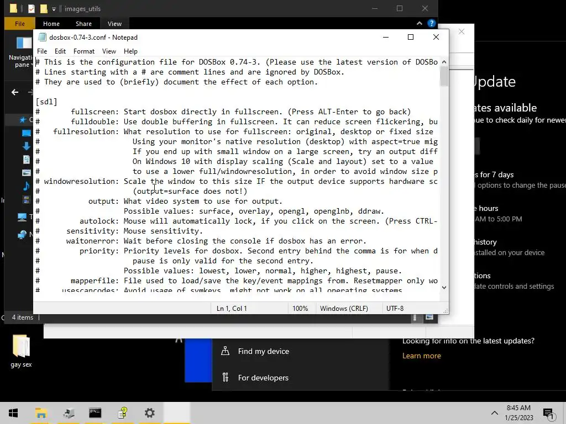This screenshot has height=424, width=566.
Task: Open For developers in Settings
Action: point(263,378)
